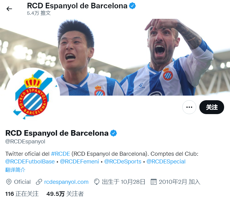230x202 pixels.
Task: Open the three-dot more options menu
Action: pos(189,107)
